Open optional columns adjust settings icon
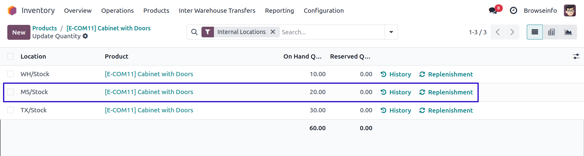584x156 pixels. [576, 56]
